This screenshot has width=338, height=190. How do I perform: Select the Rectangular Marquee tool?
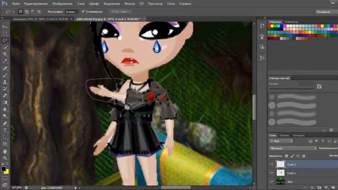point(5,33)
